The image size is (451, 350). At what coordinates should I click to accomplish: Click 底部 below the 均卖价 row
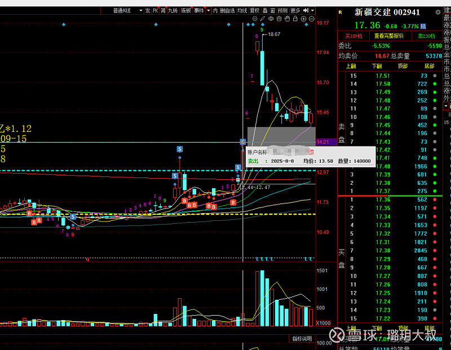coord(429,66)
